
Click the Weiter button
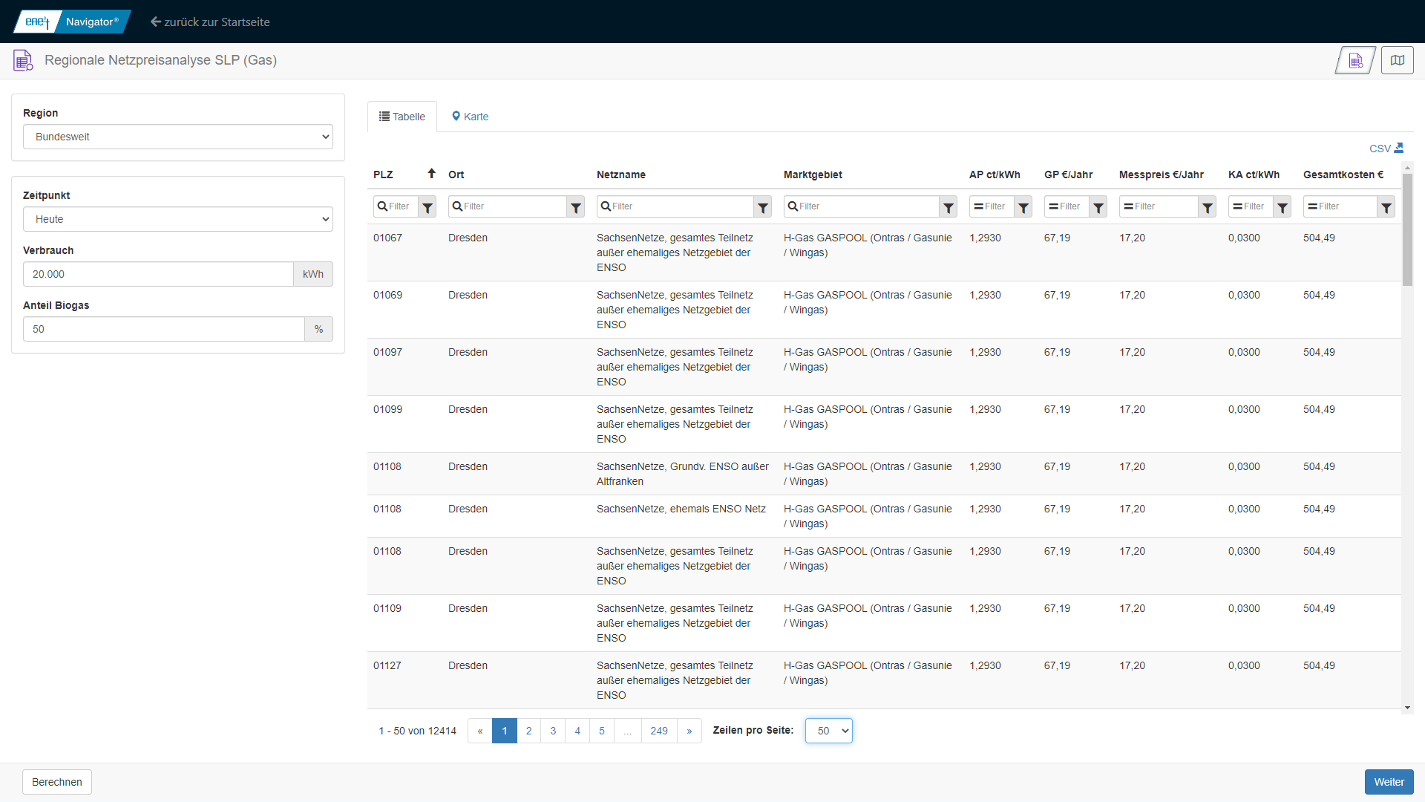coord(1388,782)
